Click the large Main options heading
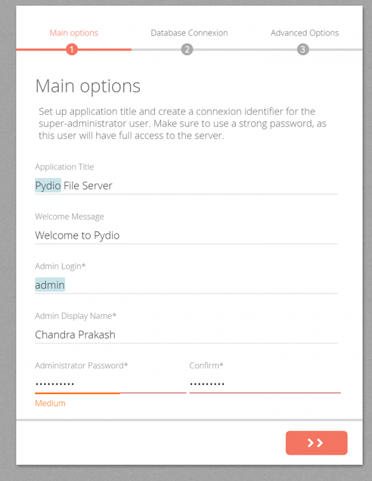Viewport: 372px width, 481px height. click(88, 86)
